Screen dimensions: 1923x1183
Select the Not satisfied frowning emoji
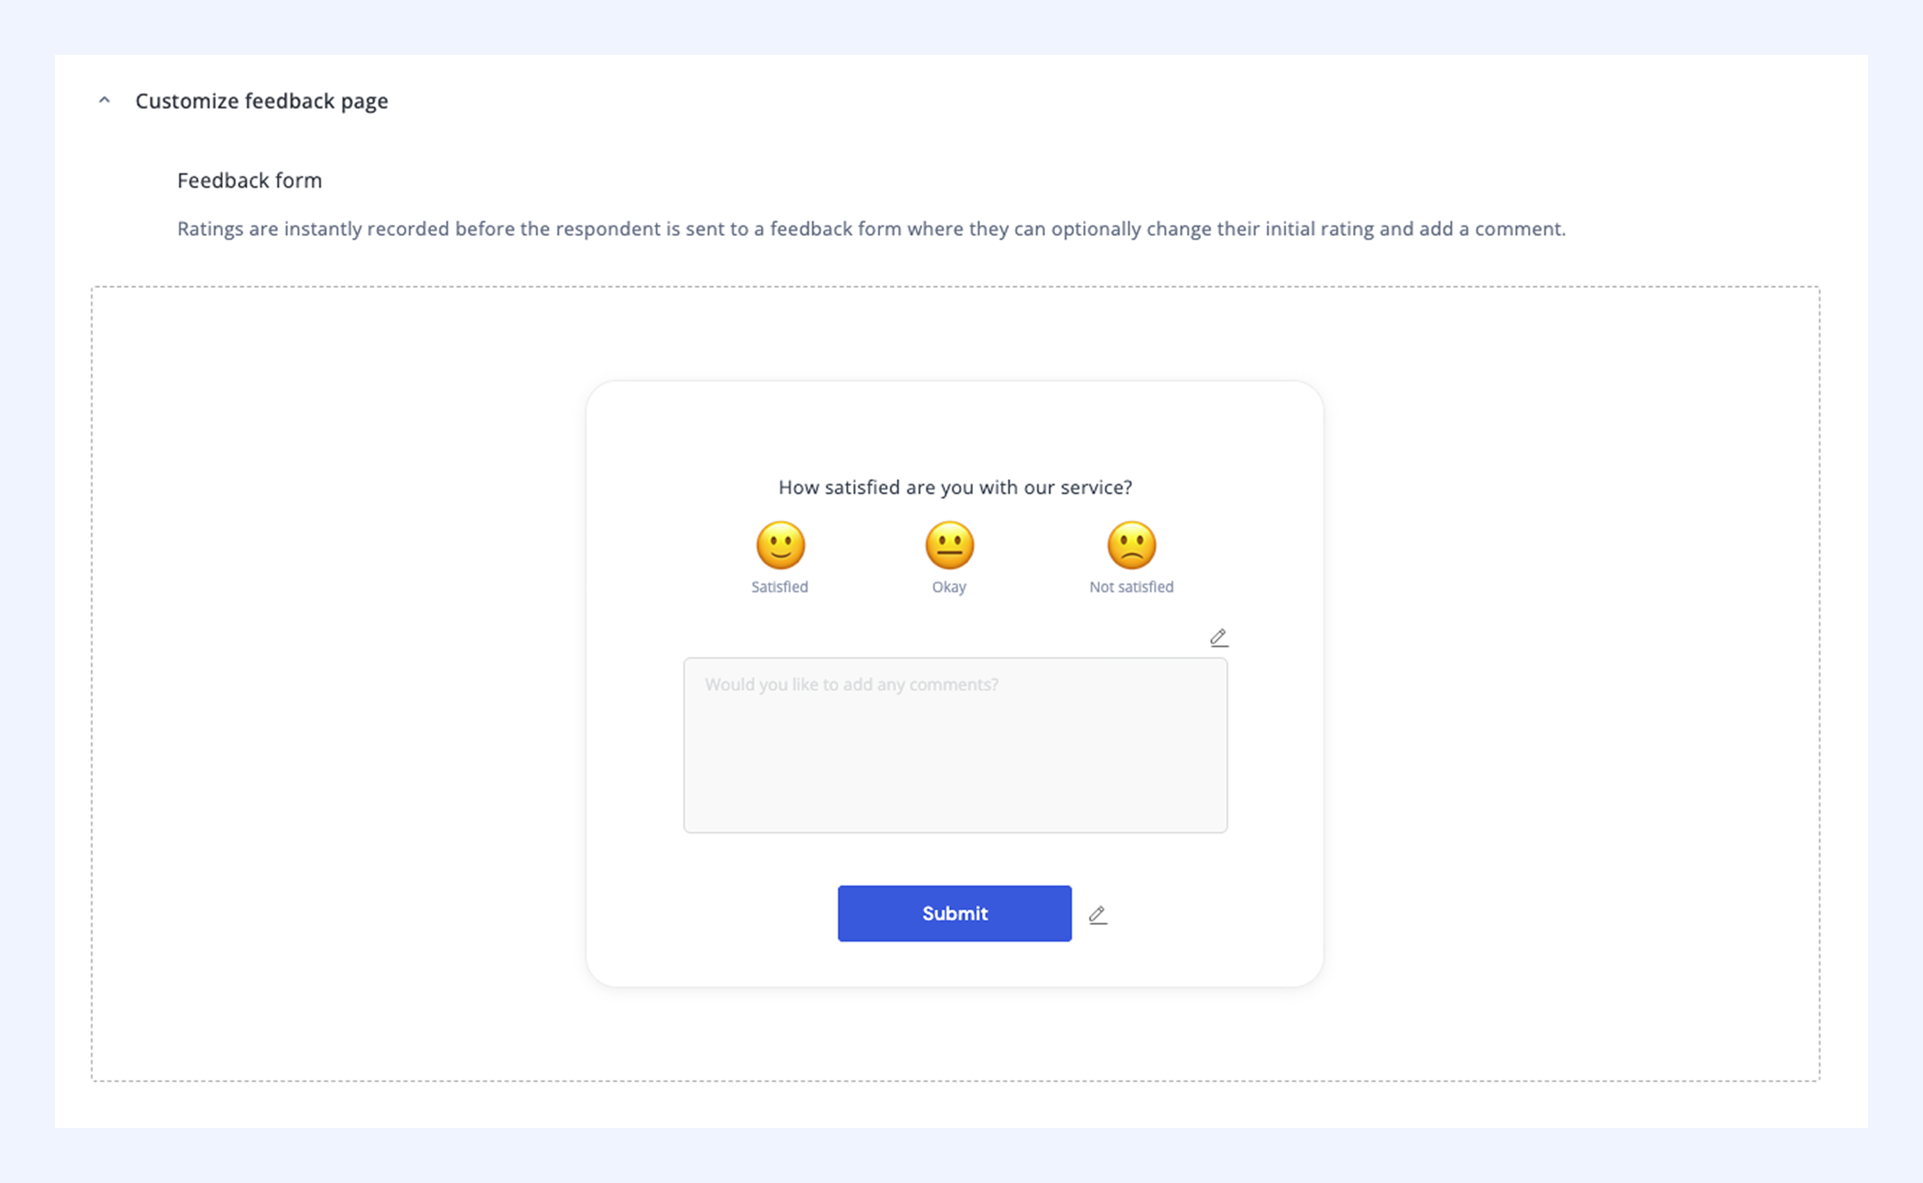(1131, 545)
